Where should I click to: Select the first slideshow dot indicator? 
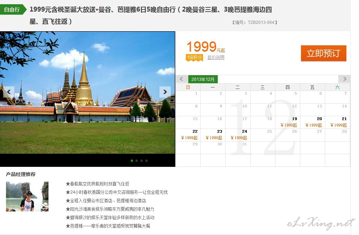(132, 161)
